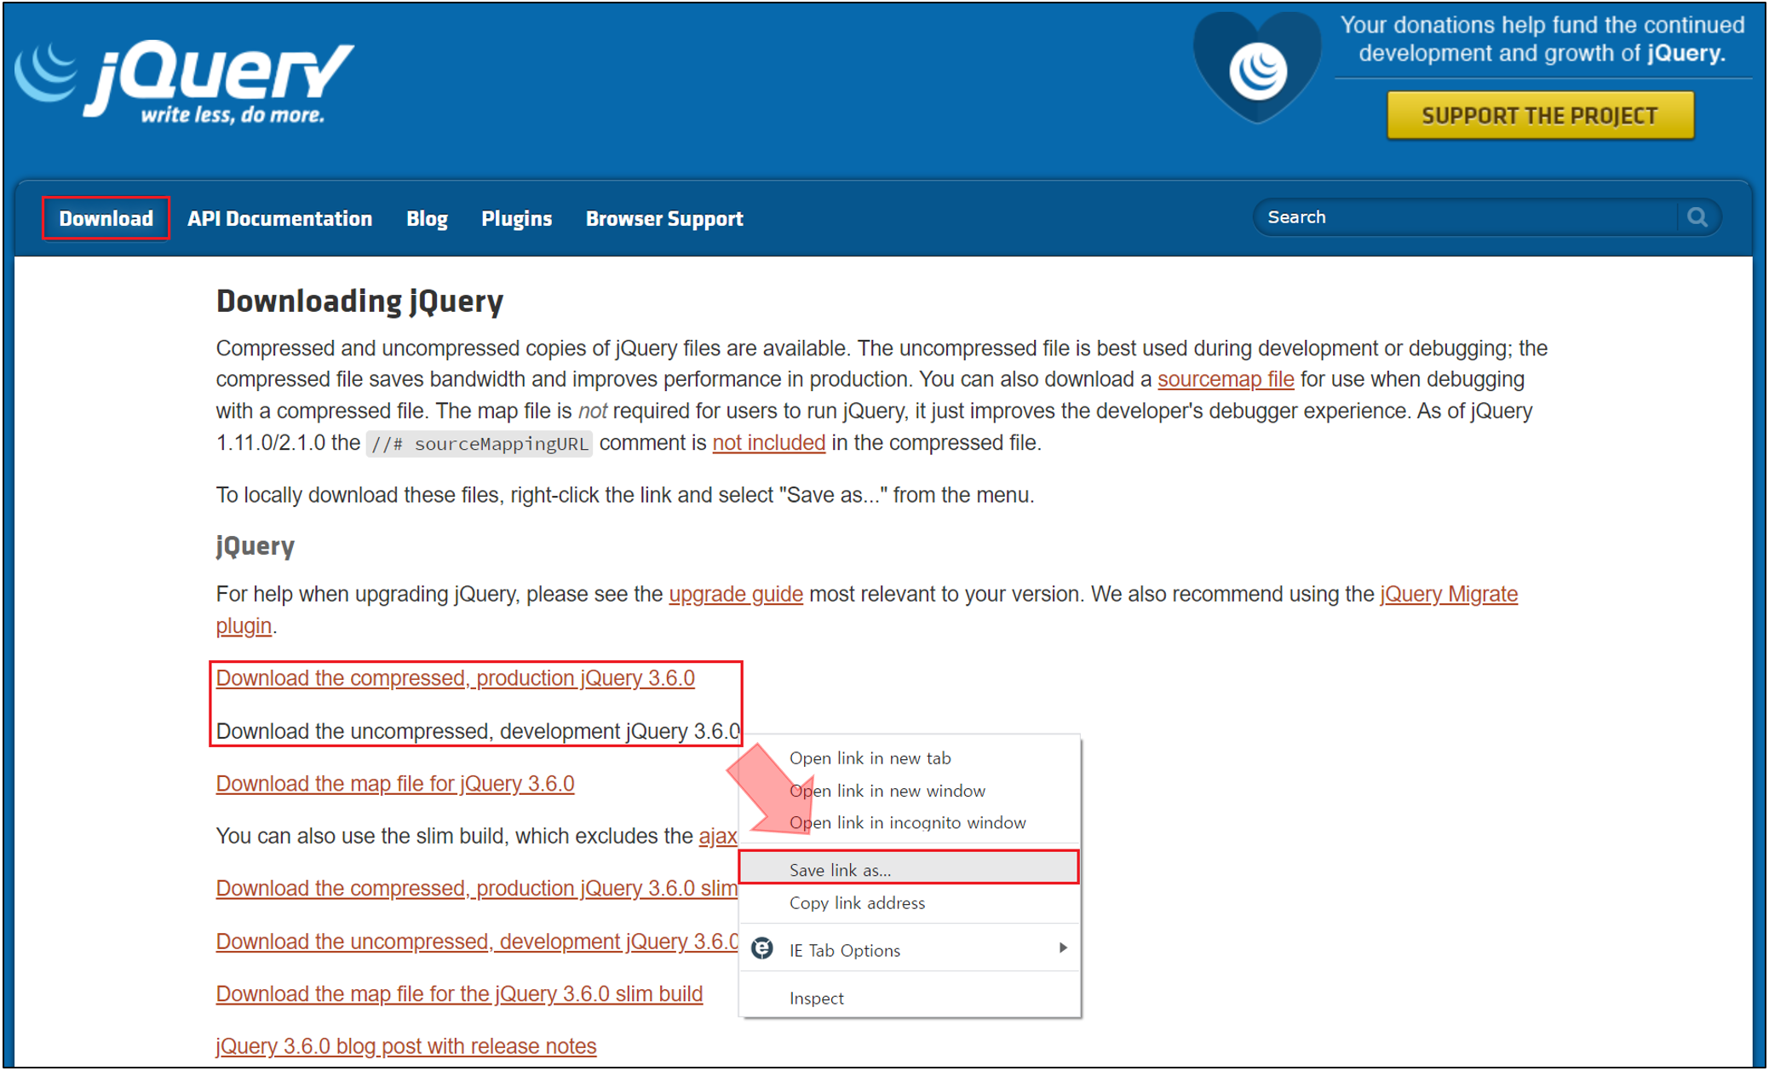Viewport: 1769px width, 1071px height.
Task: Expand the IE Tab Options submenu arrow
Action: pyautogui.click(x=1062, y=948)
